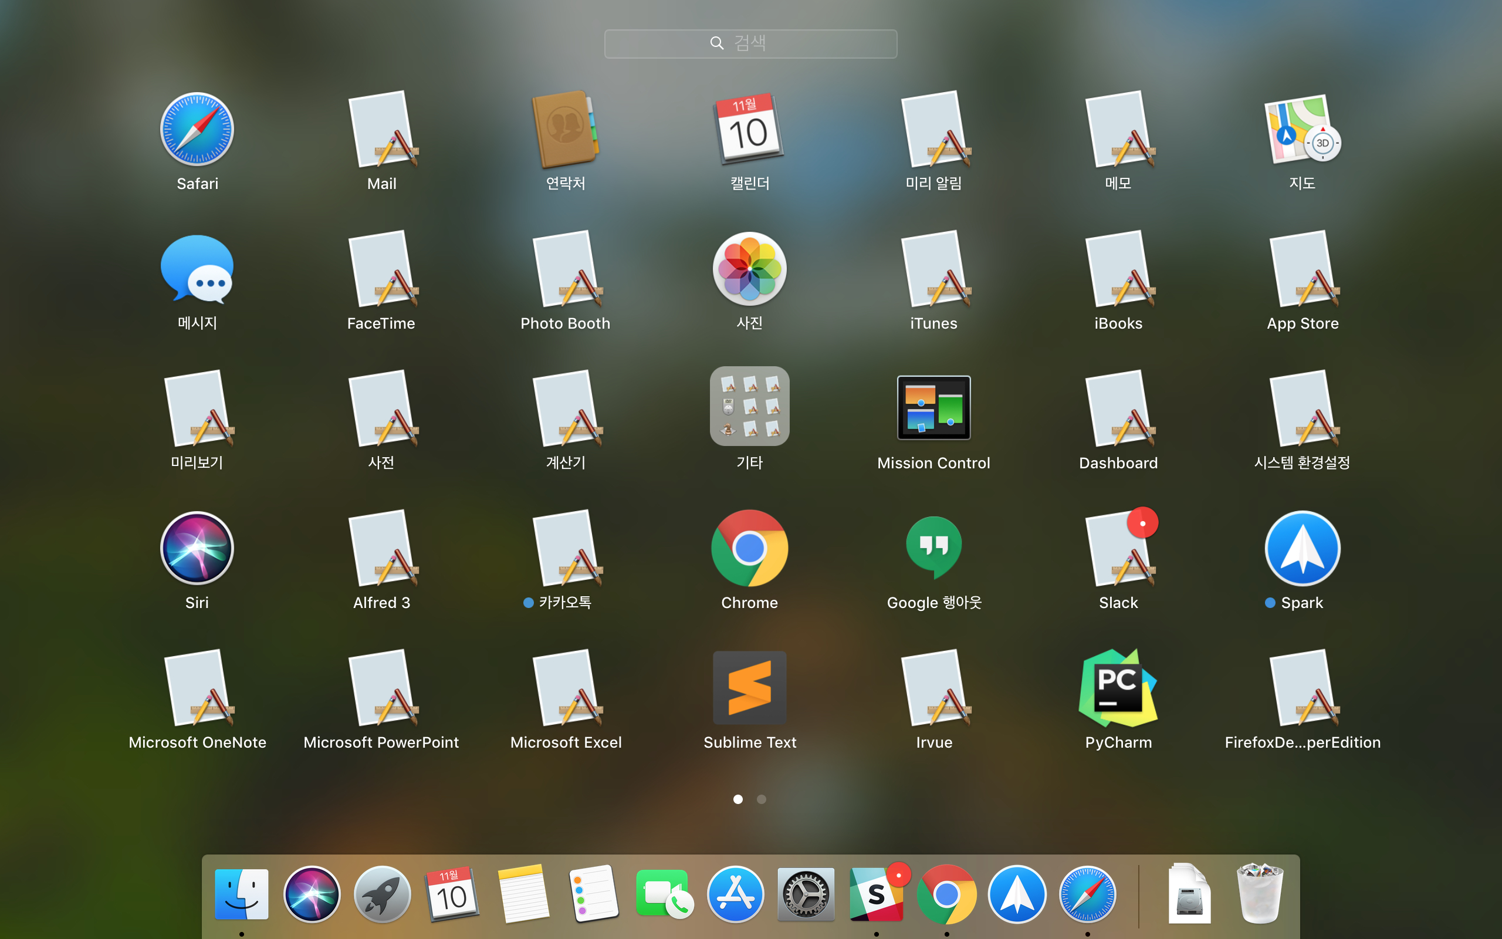
Task: Open the 사진 photos app
Action: pos(749,269)
